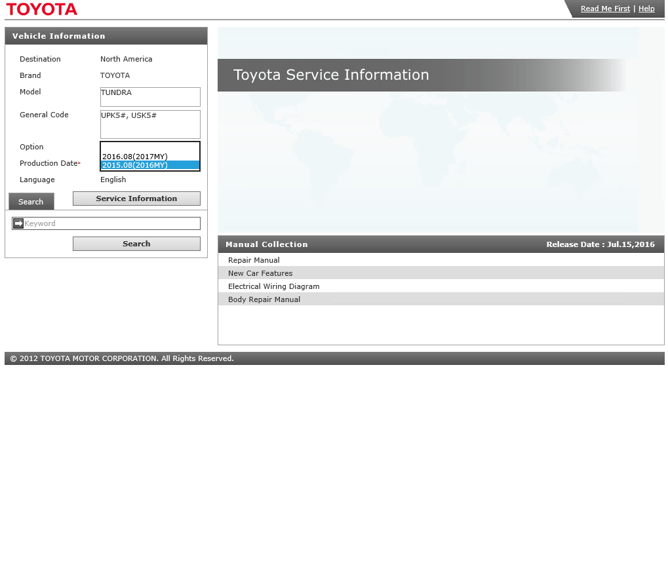Click the Service Information button

point(136,199)
